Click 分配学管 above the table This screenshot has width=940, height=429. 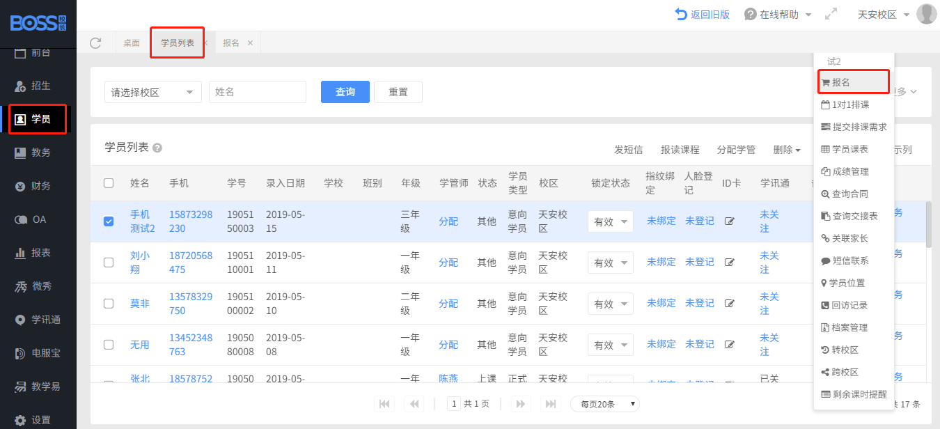pyautogui.click(x=736, y=150)
